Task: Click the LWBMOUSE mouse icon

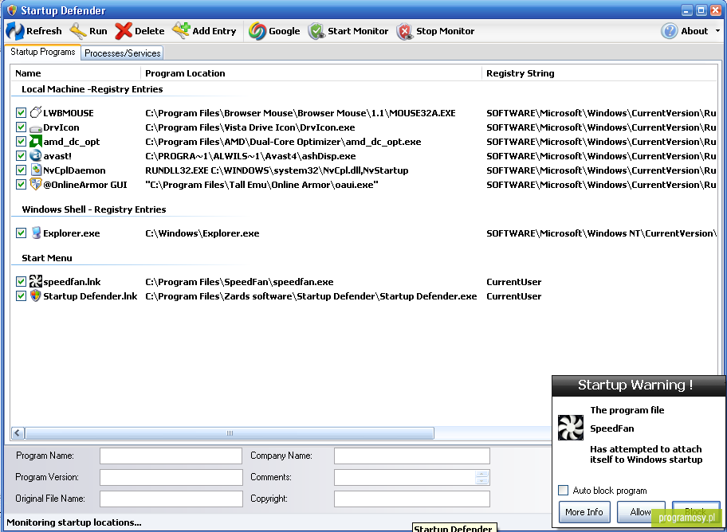Action: click(x=36, y=112)
